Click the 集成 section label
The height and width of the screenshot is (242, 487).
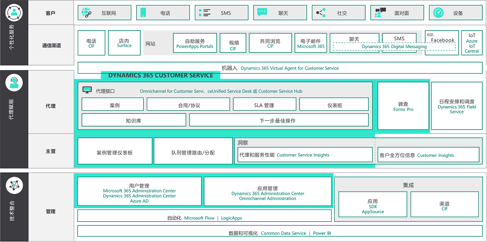click(x=408, y=185)
